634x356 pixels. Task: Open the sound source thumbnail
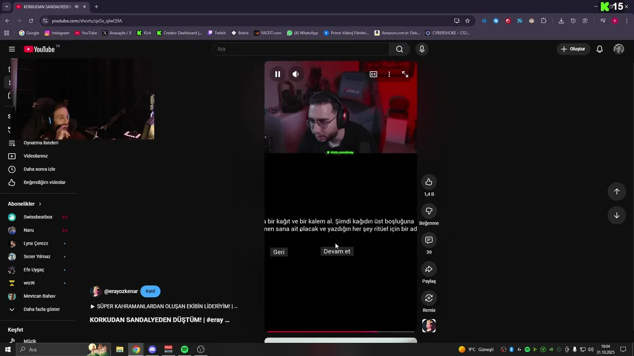click(429, 325)
